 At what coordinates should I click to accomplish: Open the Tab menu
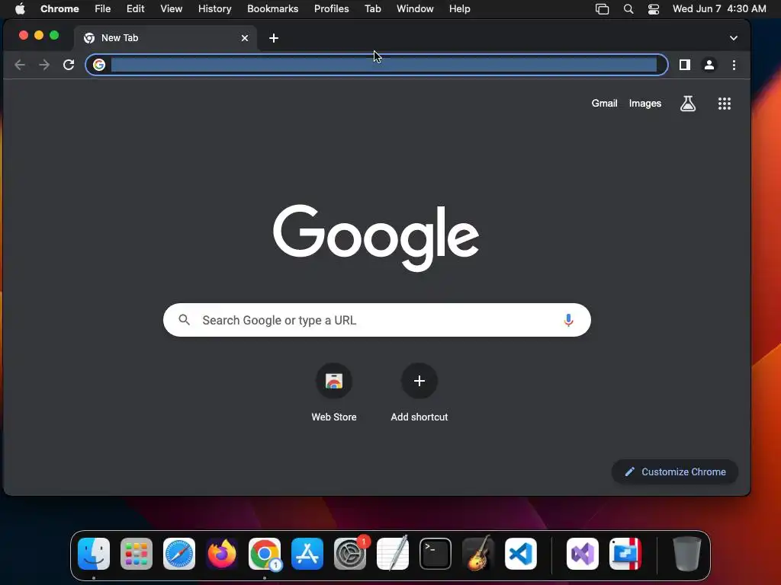click(372, 9)
